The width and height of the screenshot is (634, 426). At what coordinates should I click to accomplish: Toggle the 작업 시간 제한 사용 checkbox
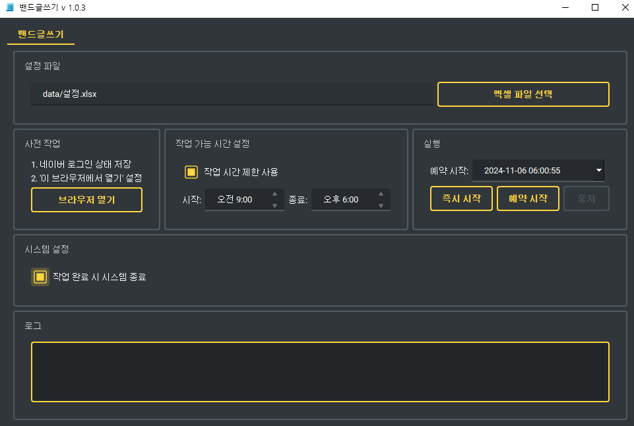(191, 172)
